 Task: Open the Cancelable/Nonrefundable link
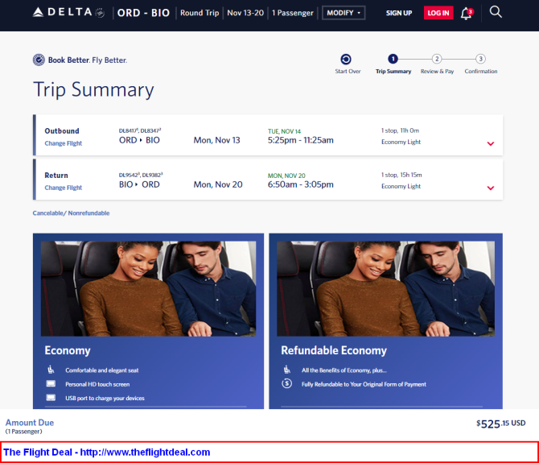(71, 213)
